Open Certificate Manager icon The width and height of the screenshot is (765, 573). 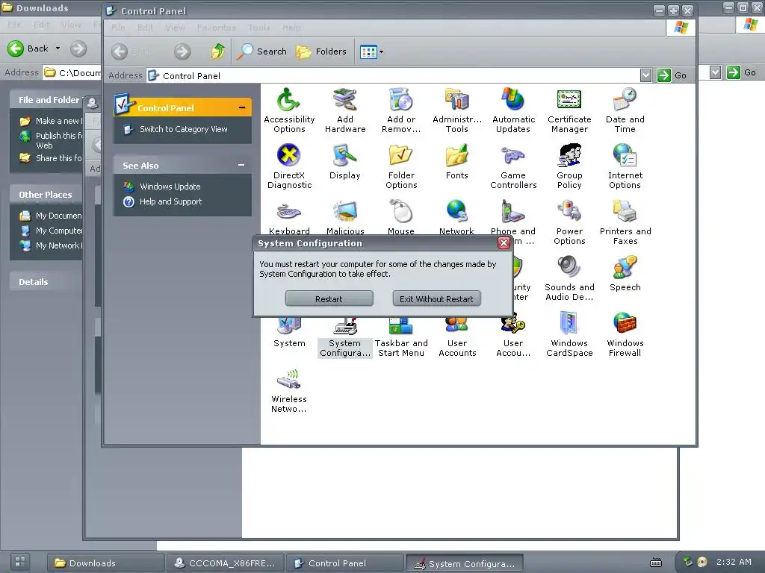pos(569,110)
